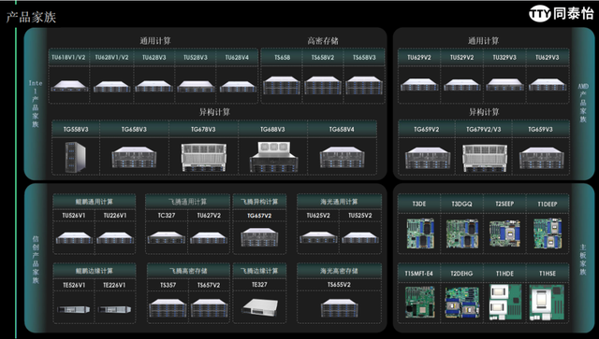599x339 pixels.
Task: Select the TE526V1 edge box image
Action: point(74,308)
